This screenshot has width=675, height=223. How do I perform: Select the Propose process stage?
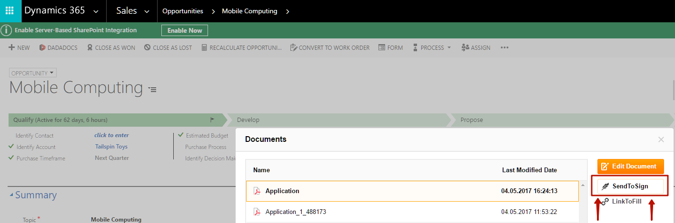(562, 120)
